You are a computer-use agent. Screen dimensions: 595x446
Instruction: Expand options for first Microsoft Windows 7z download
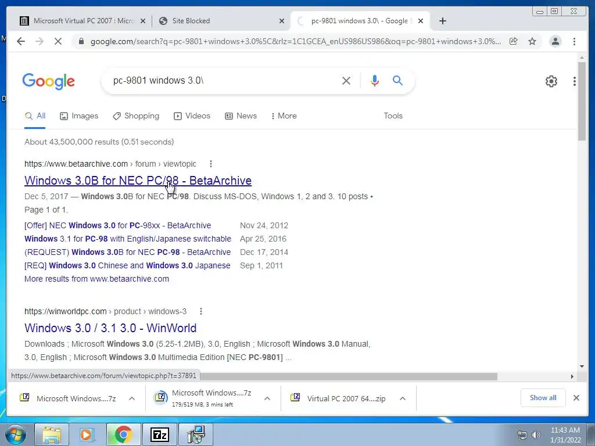[132, 398]
